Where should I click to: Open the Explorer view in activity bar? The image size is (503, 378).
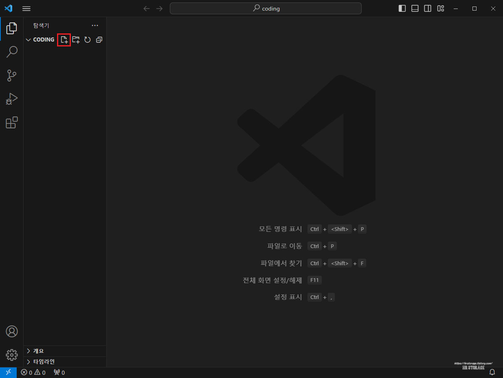(12, 29)
